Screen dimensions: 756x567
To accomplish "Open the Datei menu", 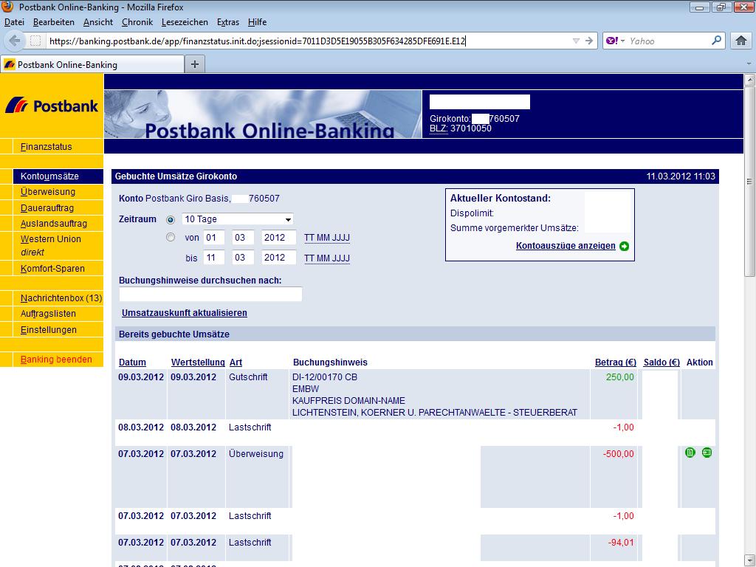I will (x=14, y=22).
